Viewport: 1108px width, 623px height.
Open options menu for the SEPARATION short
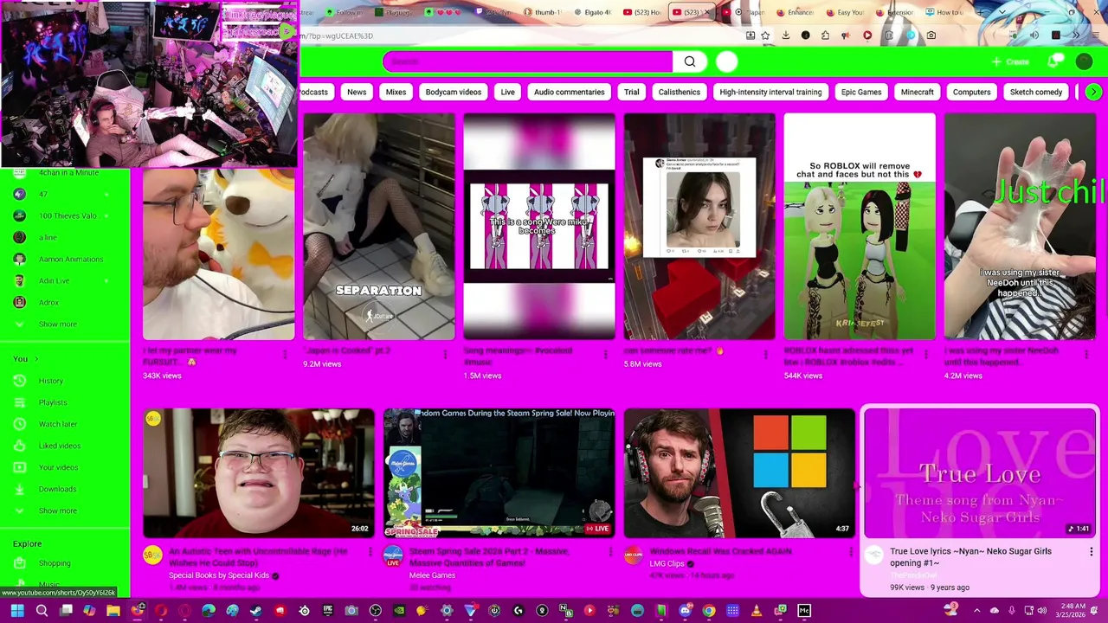click(x=445, y=354)
